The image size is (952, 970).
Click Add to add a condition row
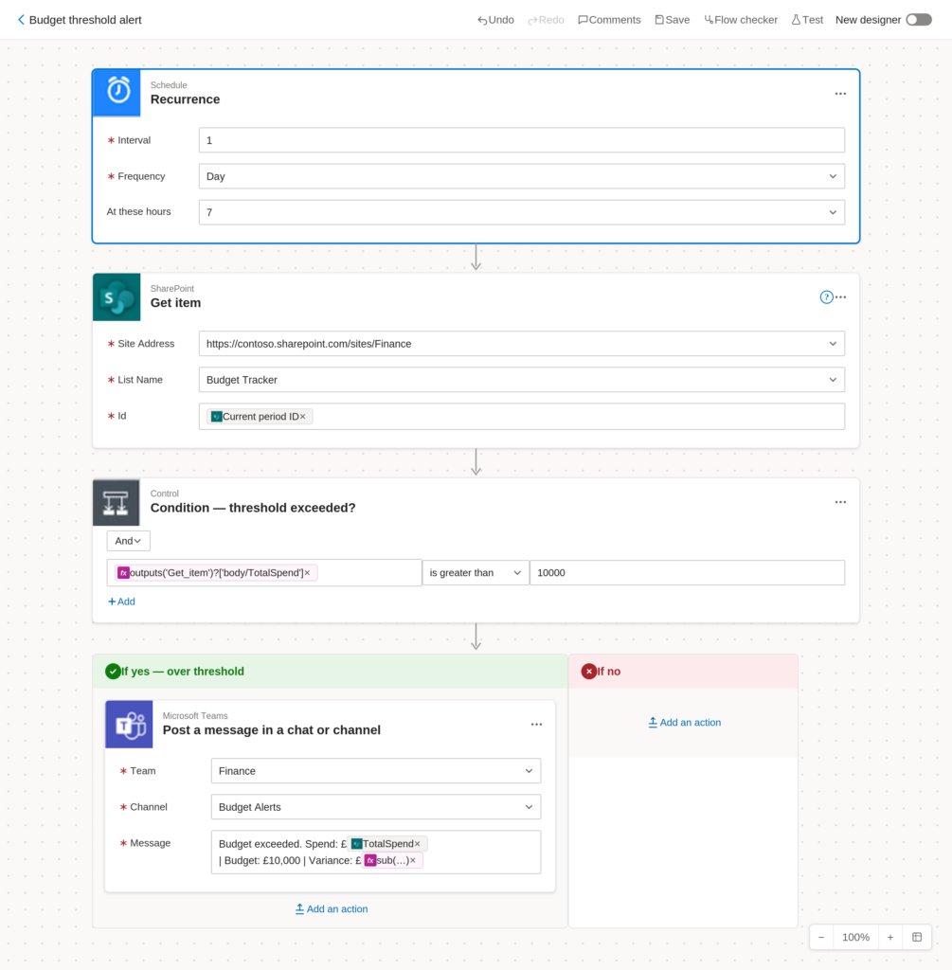click(x=121, y=602)
